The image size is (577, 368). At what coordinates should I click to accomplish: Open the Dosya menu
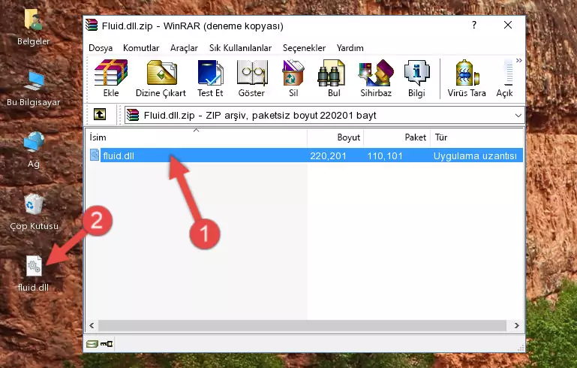tap(101, 48)
